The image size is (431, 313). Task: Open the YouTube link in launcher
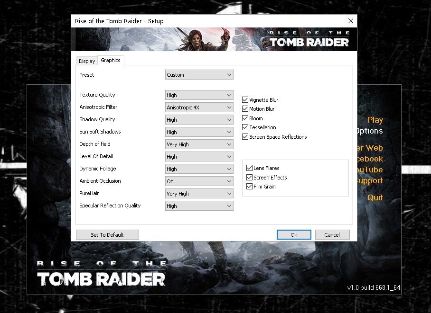pyautogui.click(x=370, y=170)
